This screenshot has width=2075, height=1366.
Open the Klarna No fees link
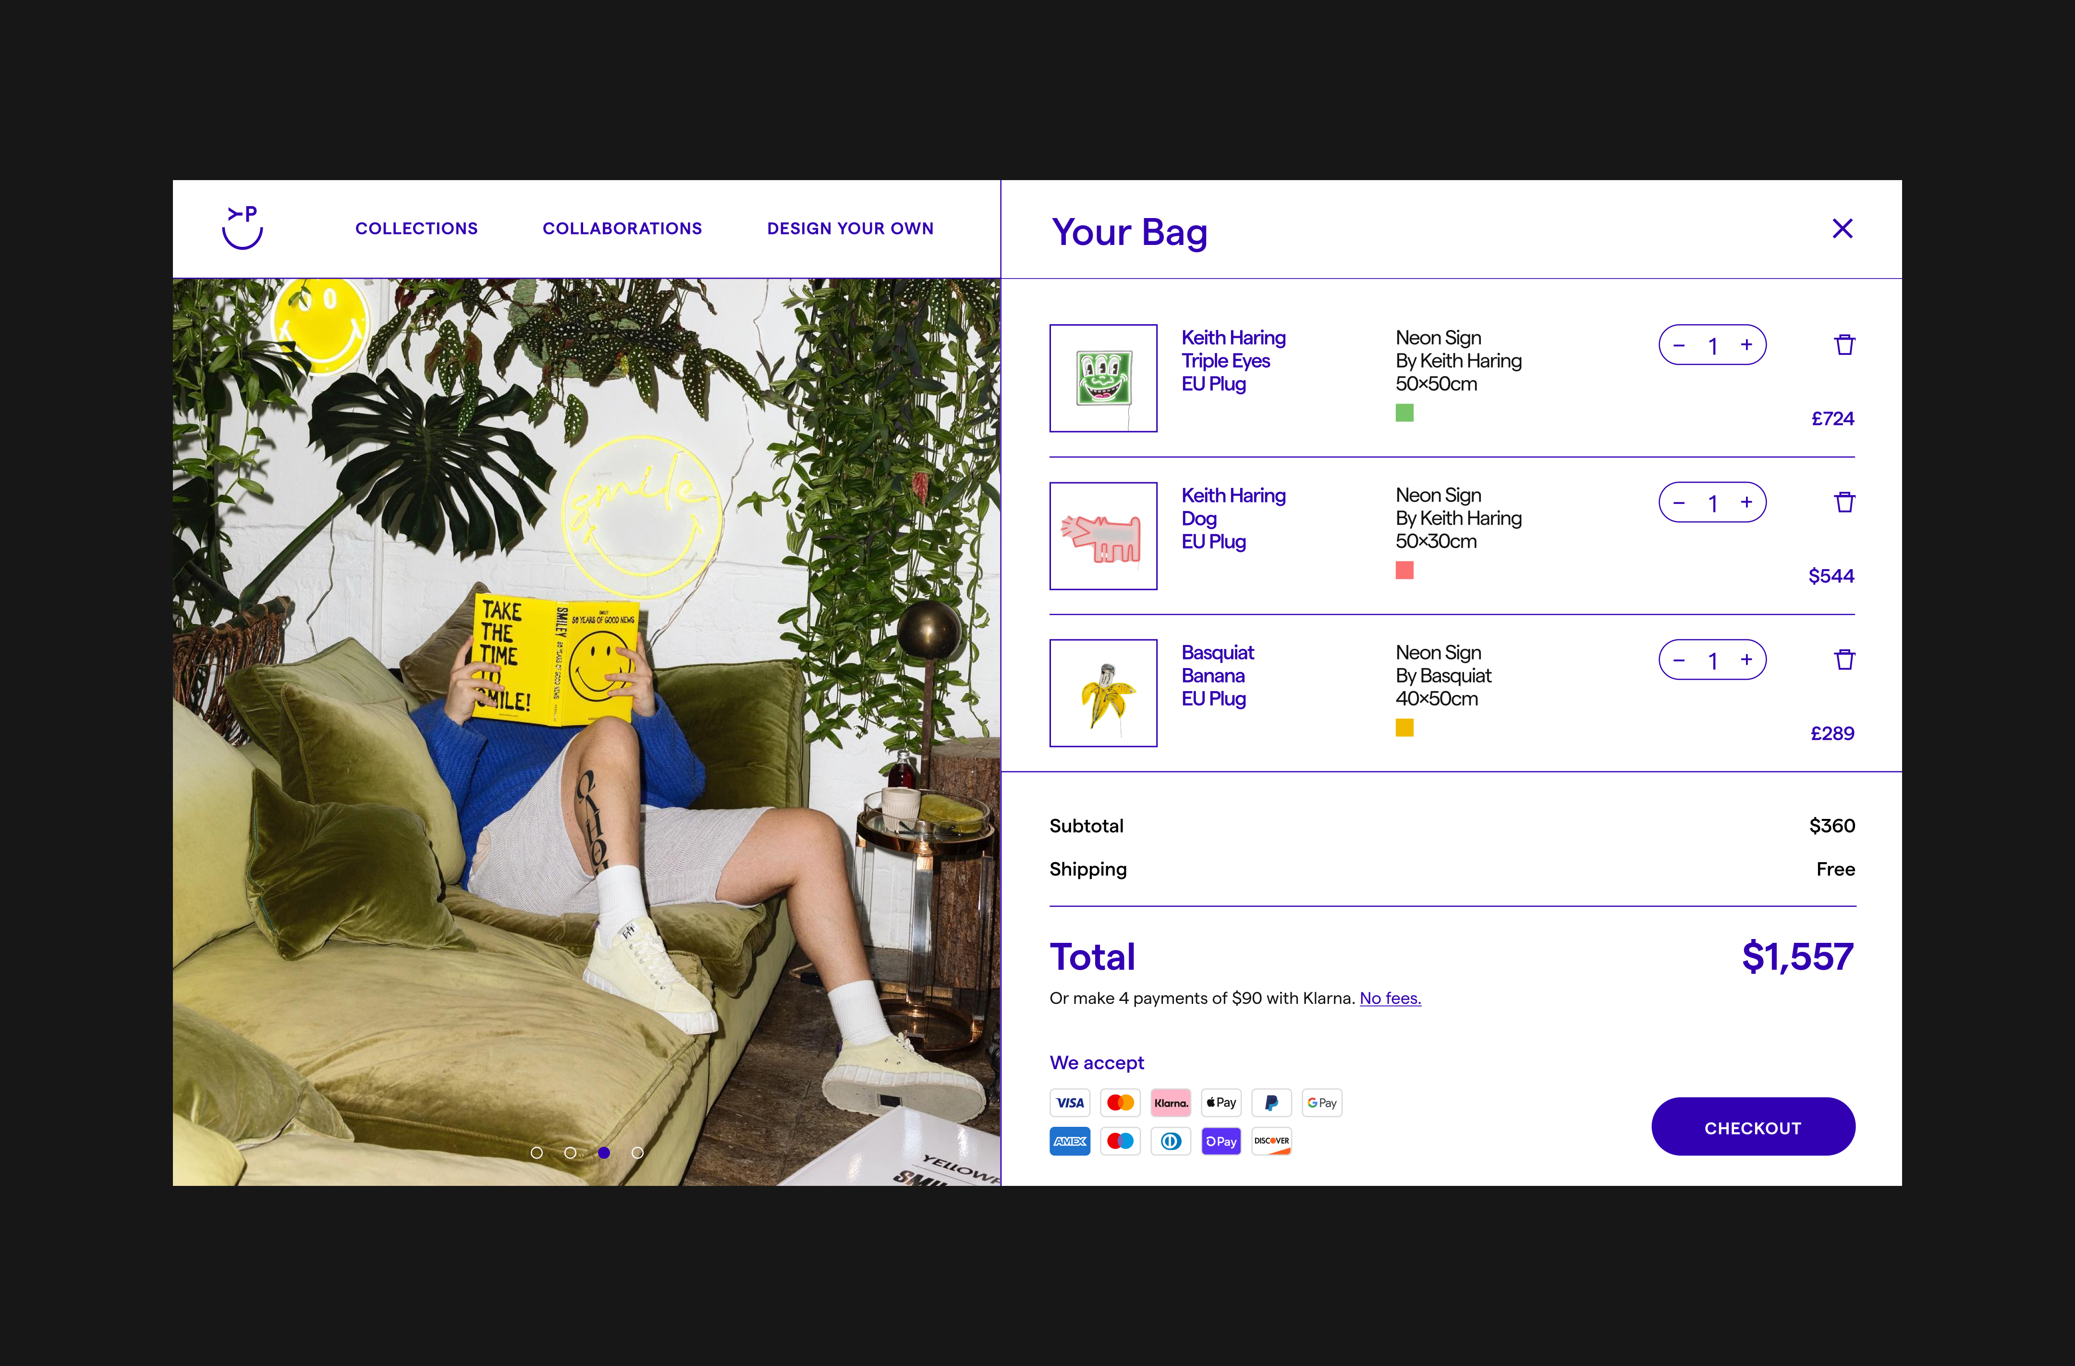point(1390,999)
